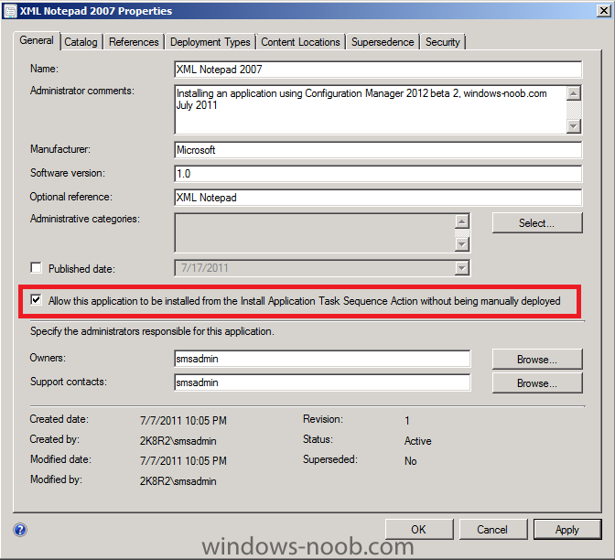
Task: Click the Manufacturer field
Action: point(378,150)
